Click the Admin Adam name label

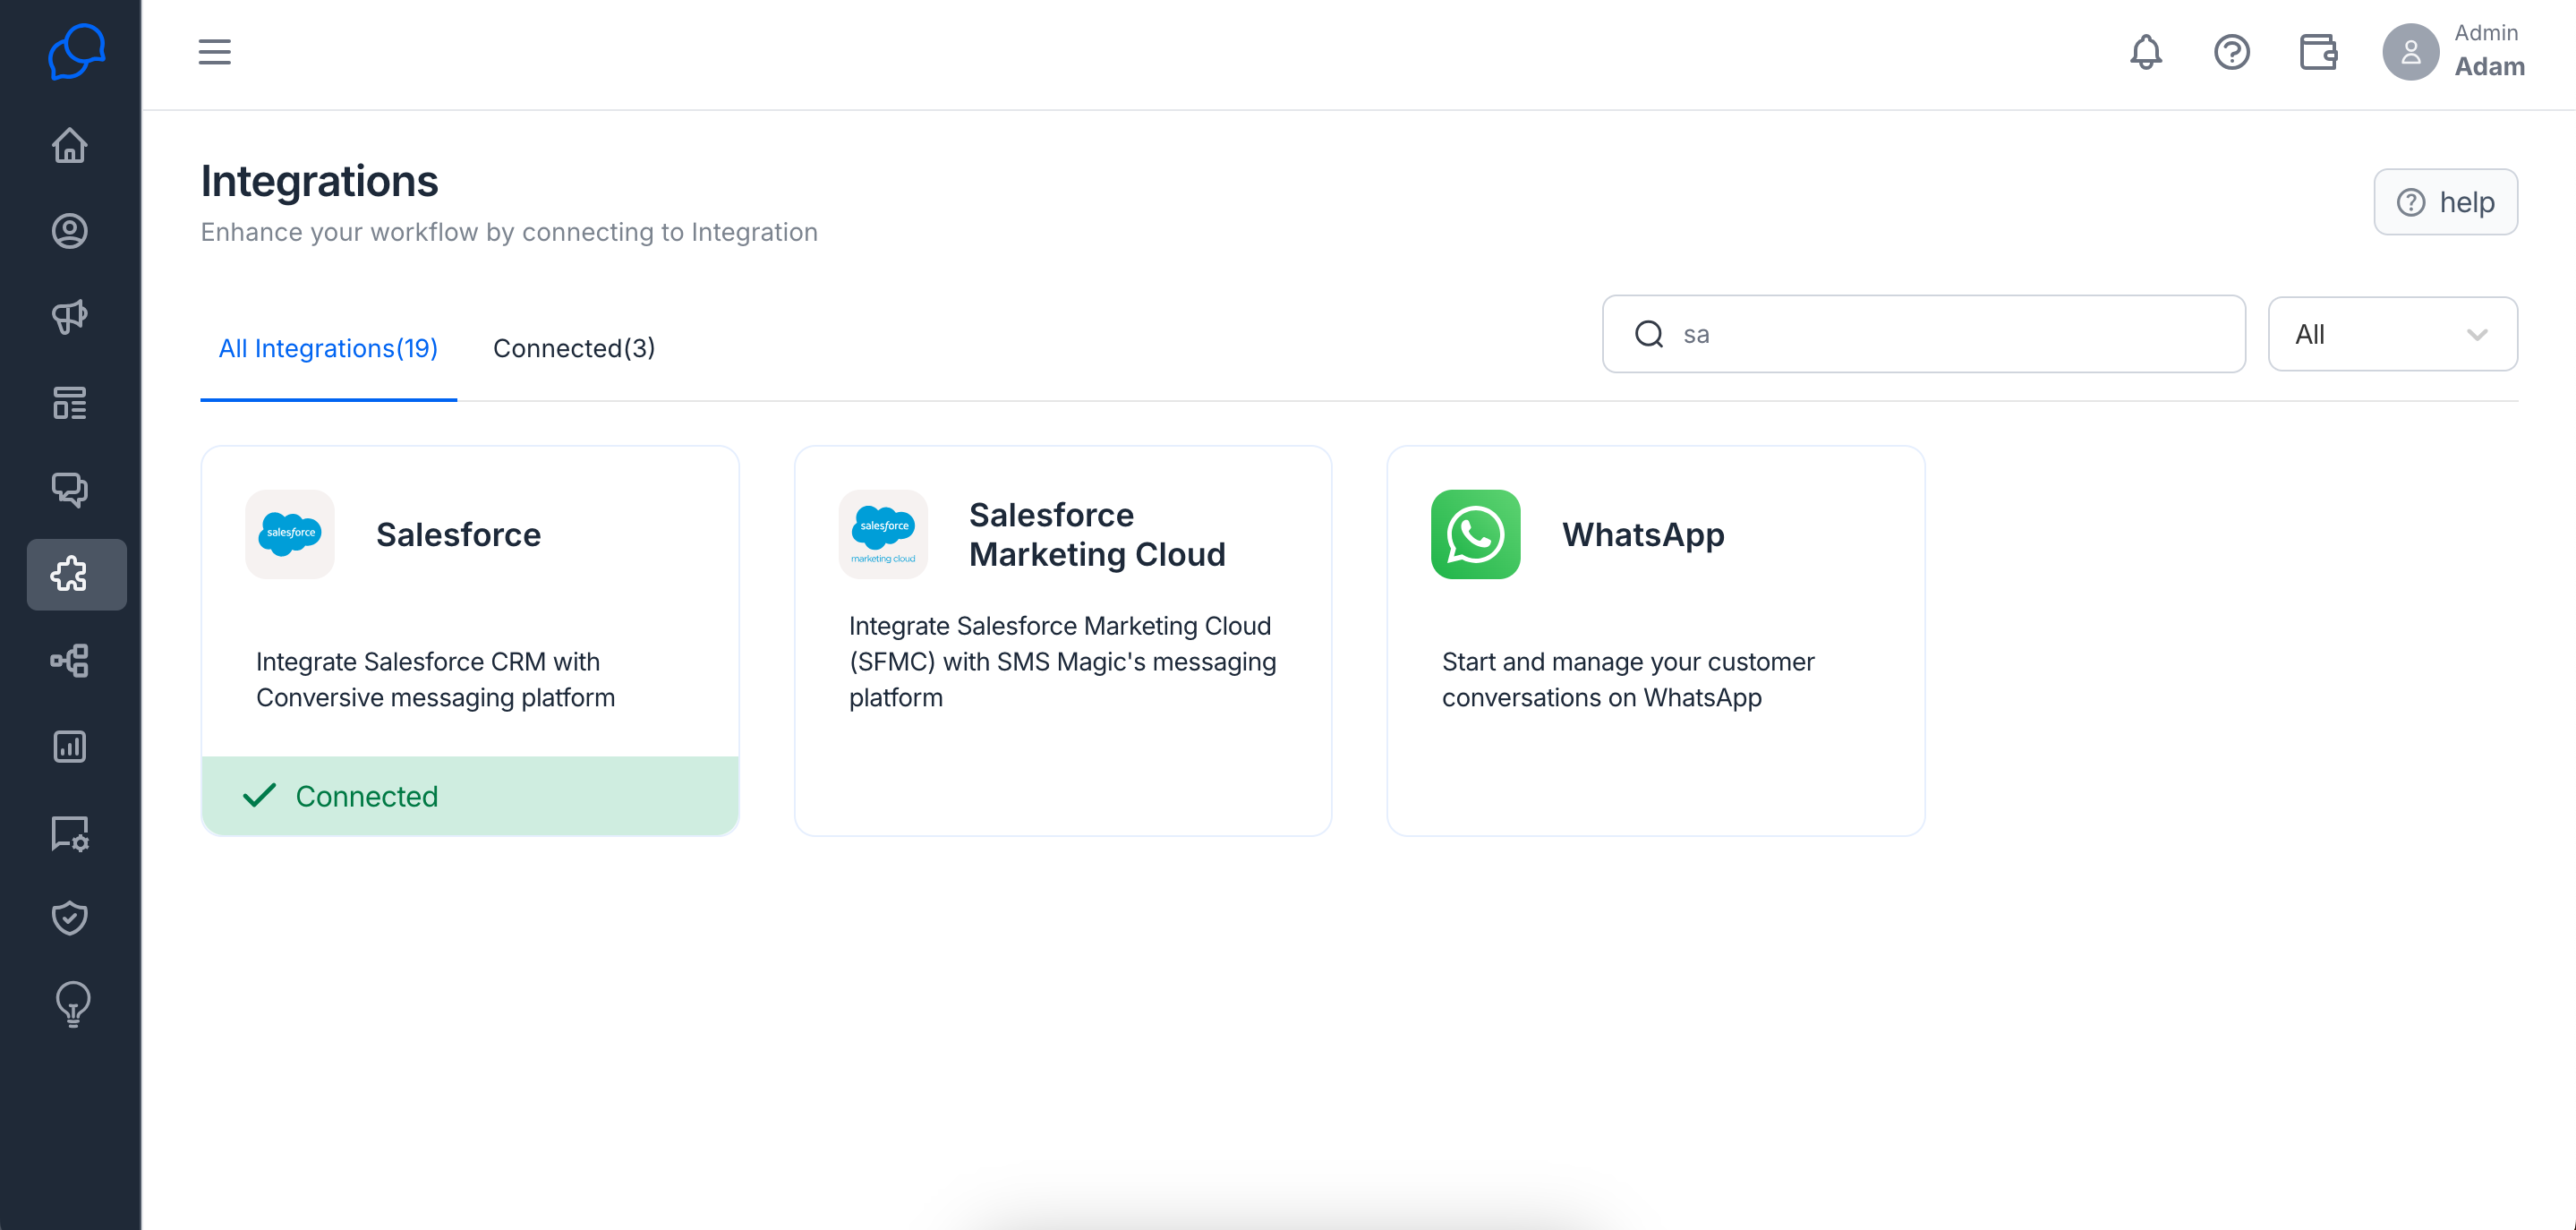(x=2489, y=50)
